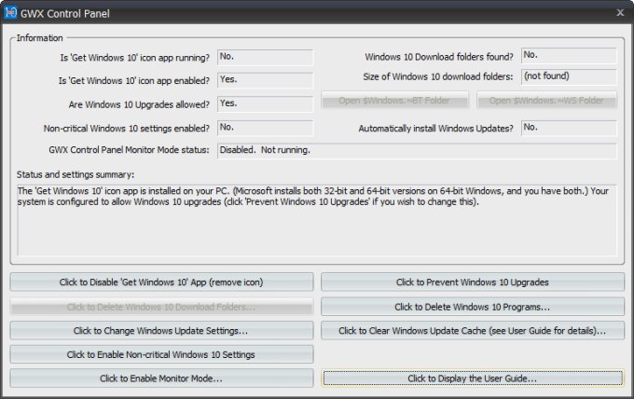This screenshot has width=634, height=399.
Task: Select Windows 10 Upgrades allowed value field
Action: [265, 103]
